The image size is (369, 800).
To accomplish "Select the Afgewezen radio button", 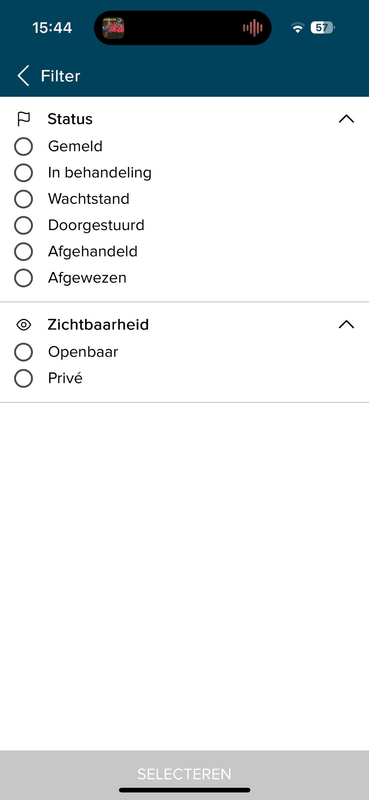I will pyautogui.click(x=23, y=278).
